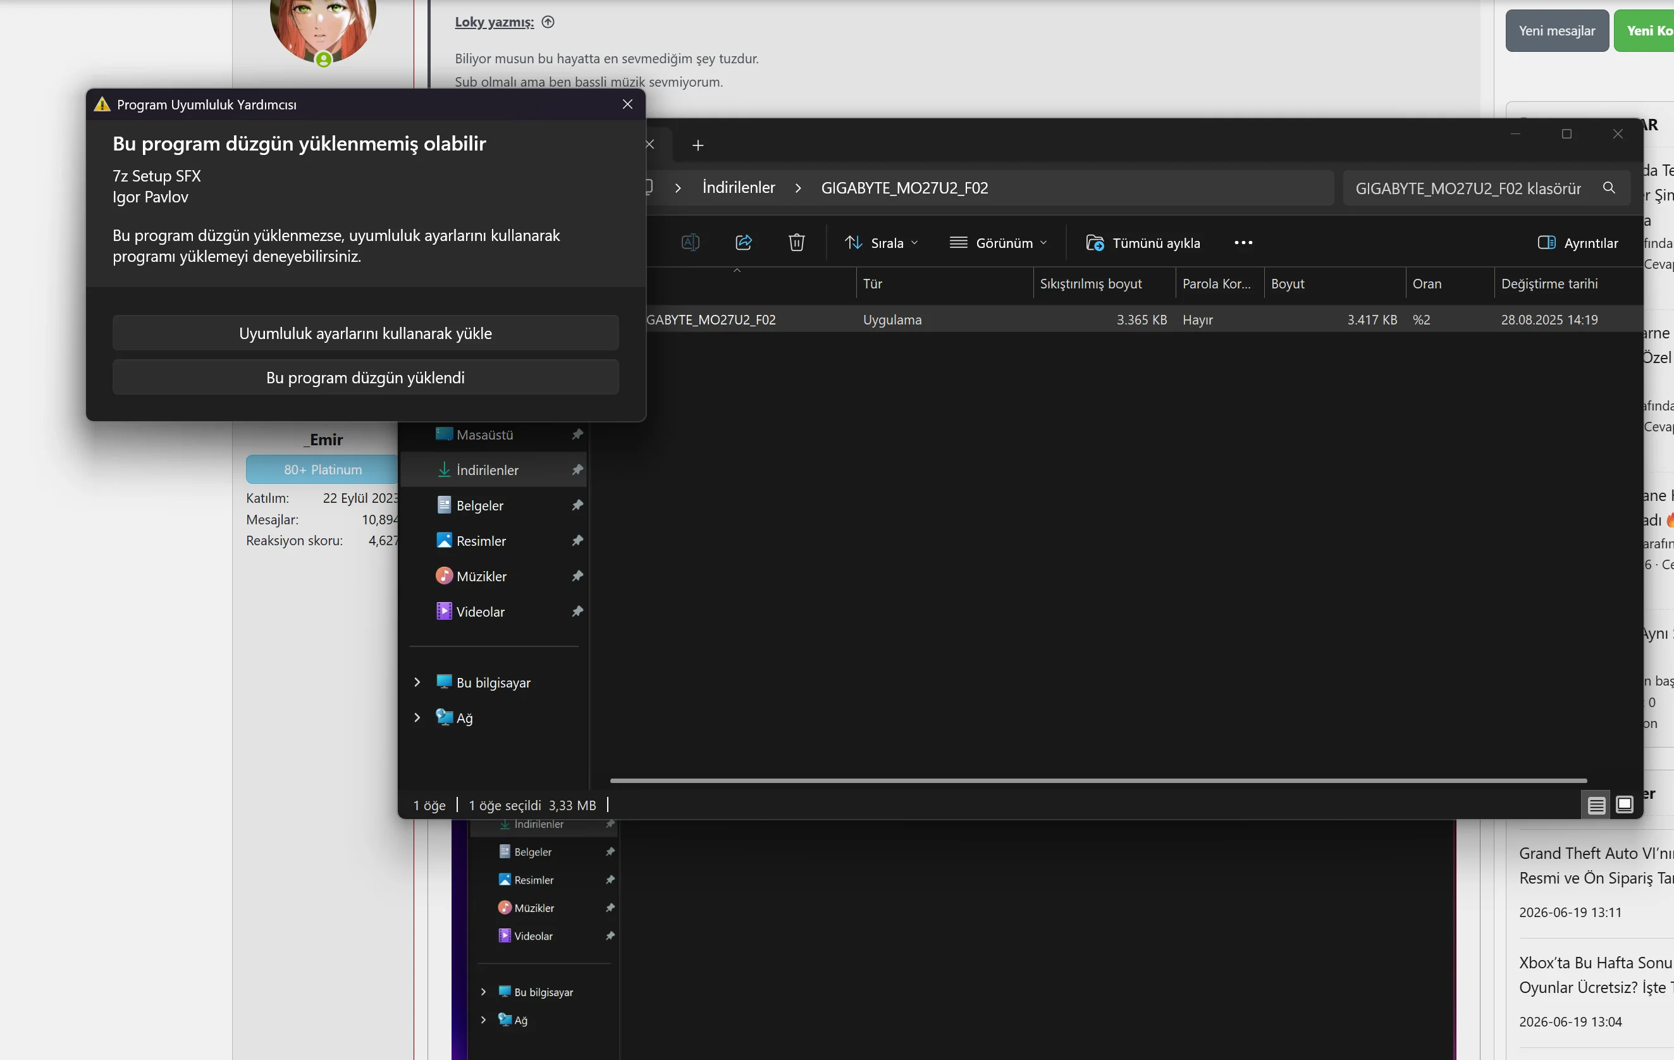Click the user avatar thumbnail
This screenshot has width=1674, height=1060.
(323, 28)
